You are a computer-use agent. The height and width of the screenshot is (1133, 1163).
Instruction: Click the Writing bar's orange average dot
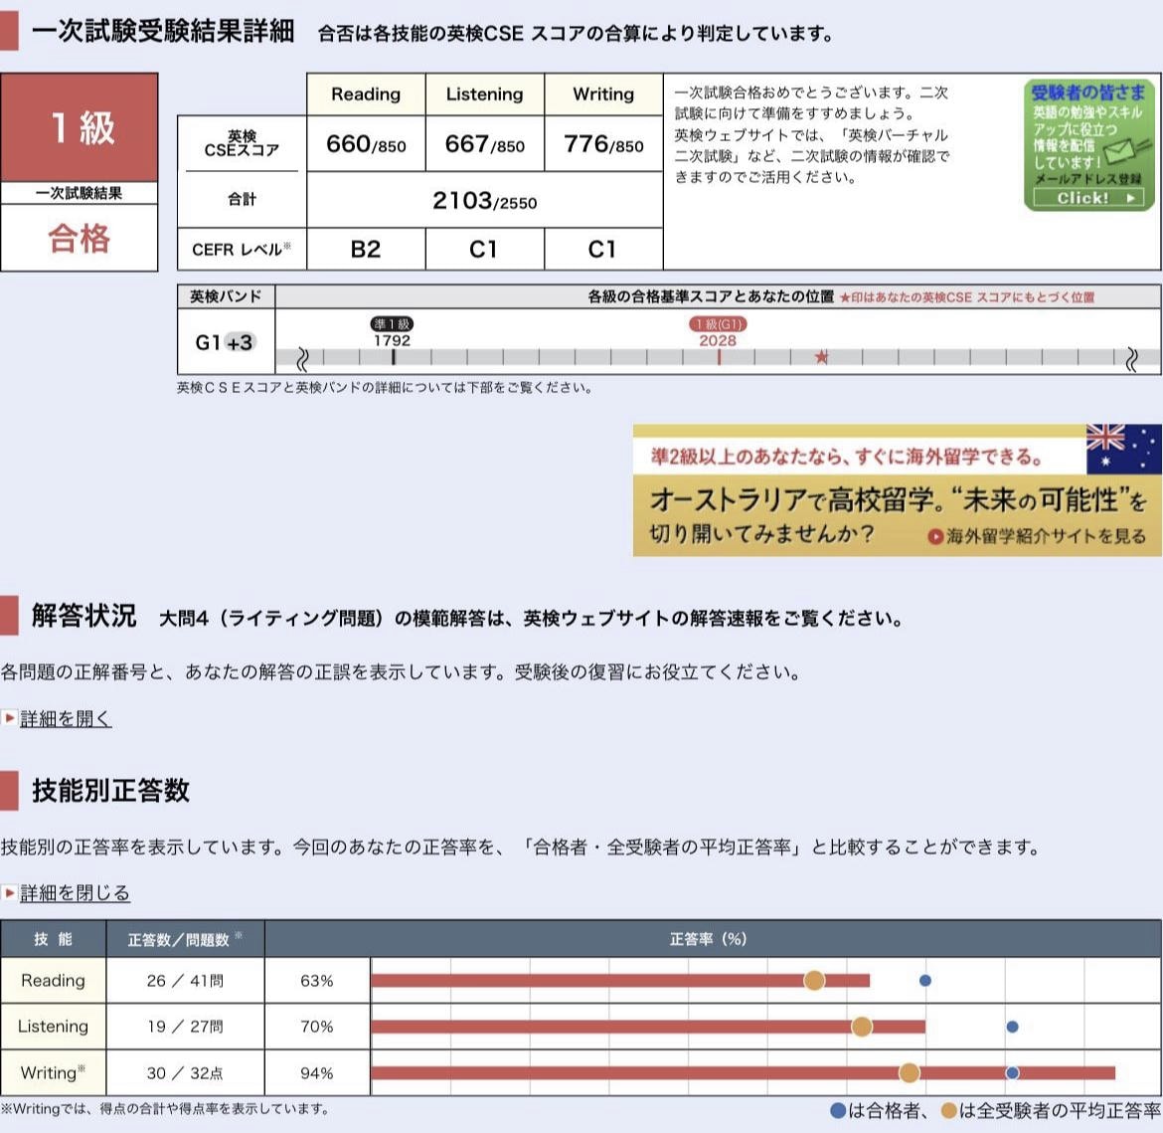pos(909,1073)
